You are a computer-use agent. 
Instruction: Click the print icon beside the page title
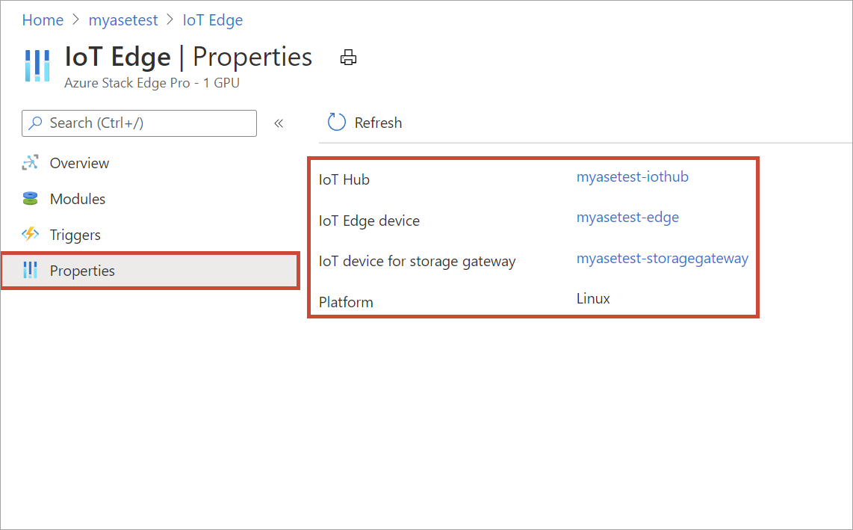pos(348,57)
